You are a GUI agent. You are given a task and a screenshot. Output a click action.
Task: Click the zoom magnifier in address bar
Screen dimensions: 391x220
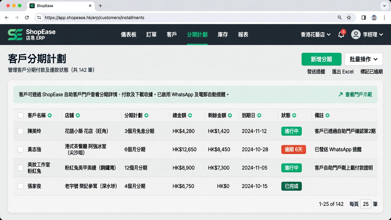(x=340, y=18)
